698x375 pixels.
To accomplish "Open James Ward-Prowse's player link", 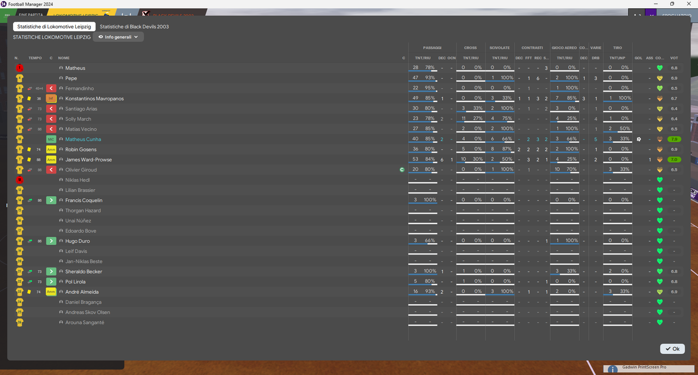I will (x=88, y=160).
